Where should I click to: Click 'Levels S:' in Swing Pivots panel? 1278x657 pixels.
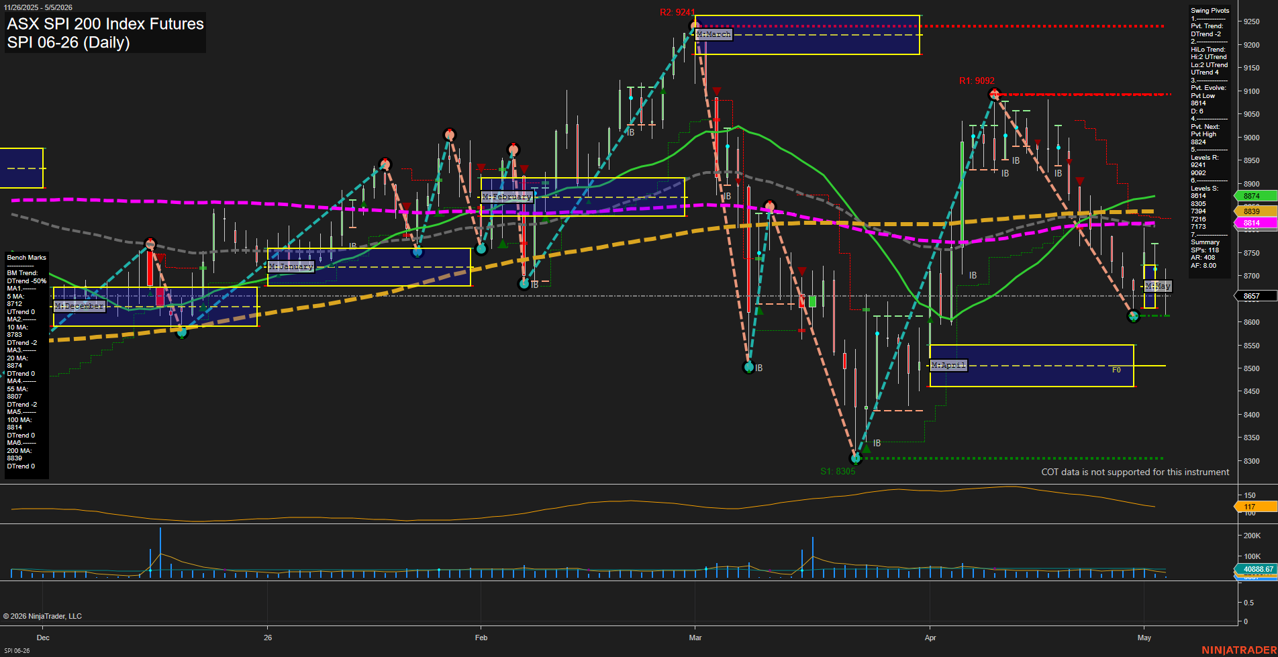coord(1204,189)
